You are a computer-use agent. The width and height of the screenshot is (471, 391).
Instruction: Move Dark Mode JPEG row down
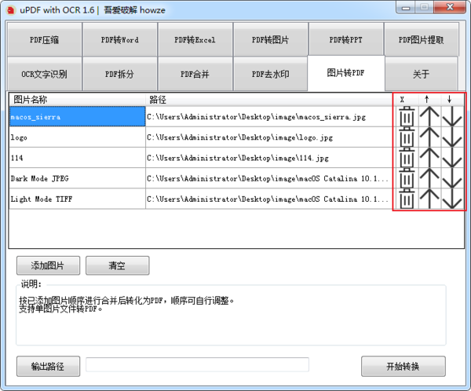(452, 178)
